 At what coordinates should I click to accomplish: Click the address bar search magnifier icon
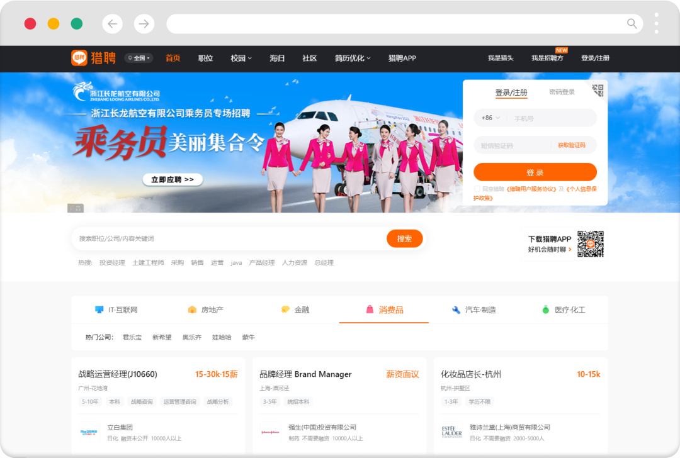pyautogui.click(x=632, y=24)
